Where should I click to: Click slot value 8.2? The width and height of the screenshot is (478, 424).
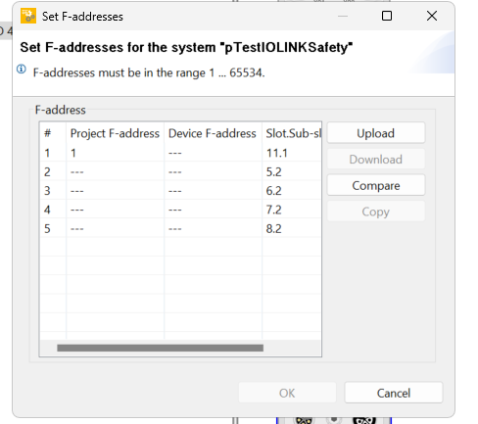pyautogui.click(x=273, y=228)
